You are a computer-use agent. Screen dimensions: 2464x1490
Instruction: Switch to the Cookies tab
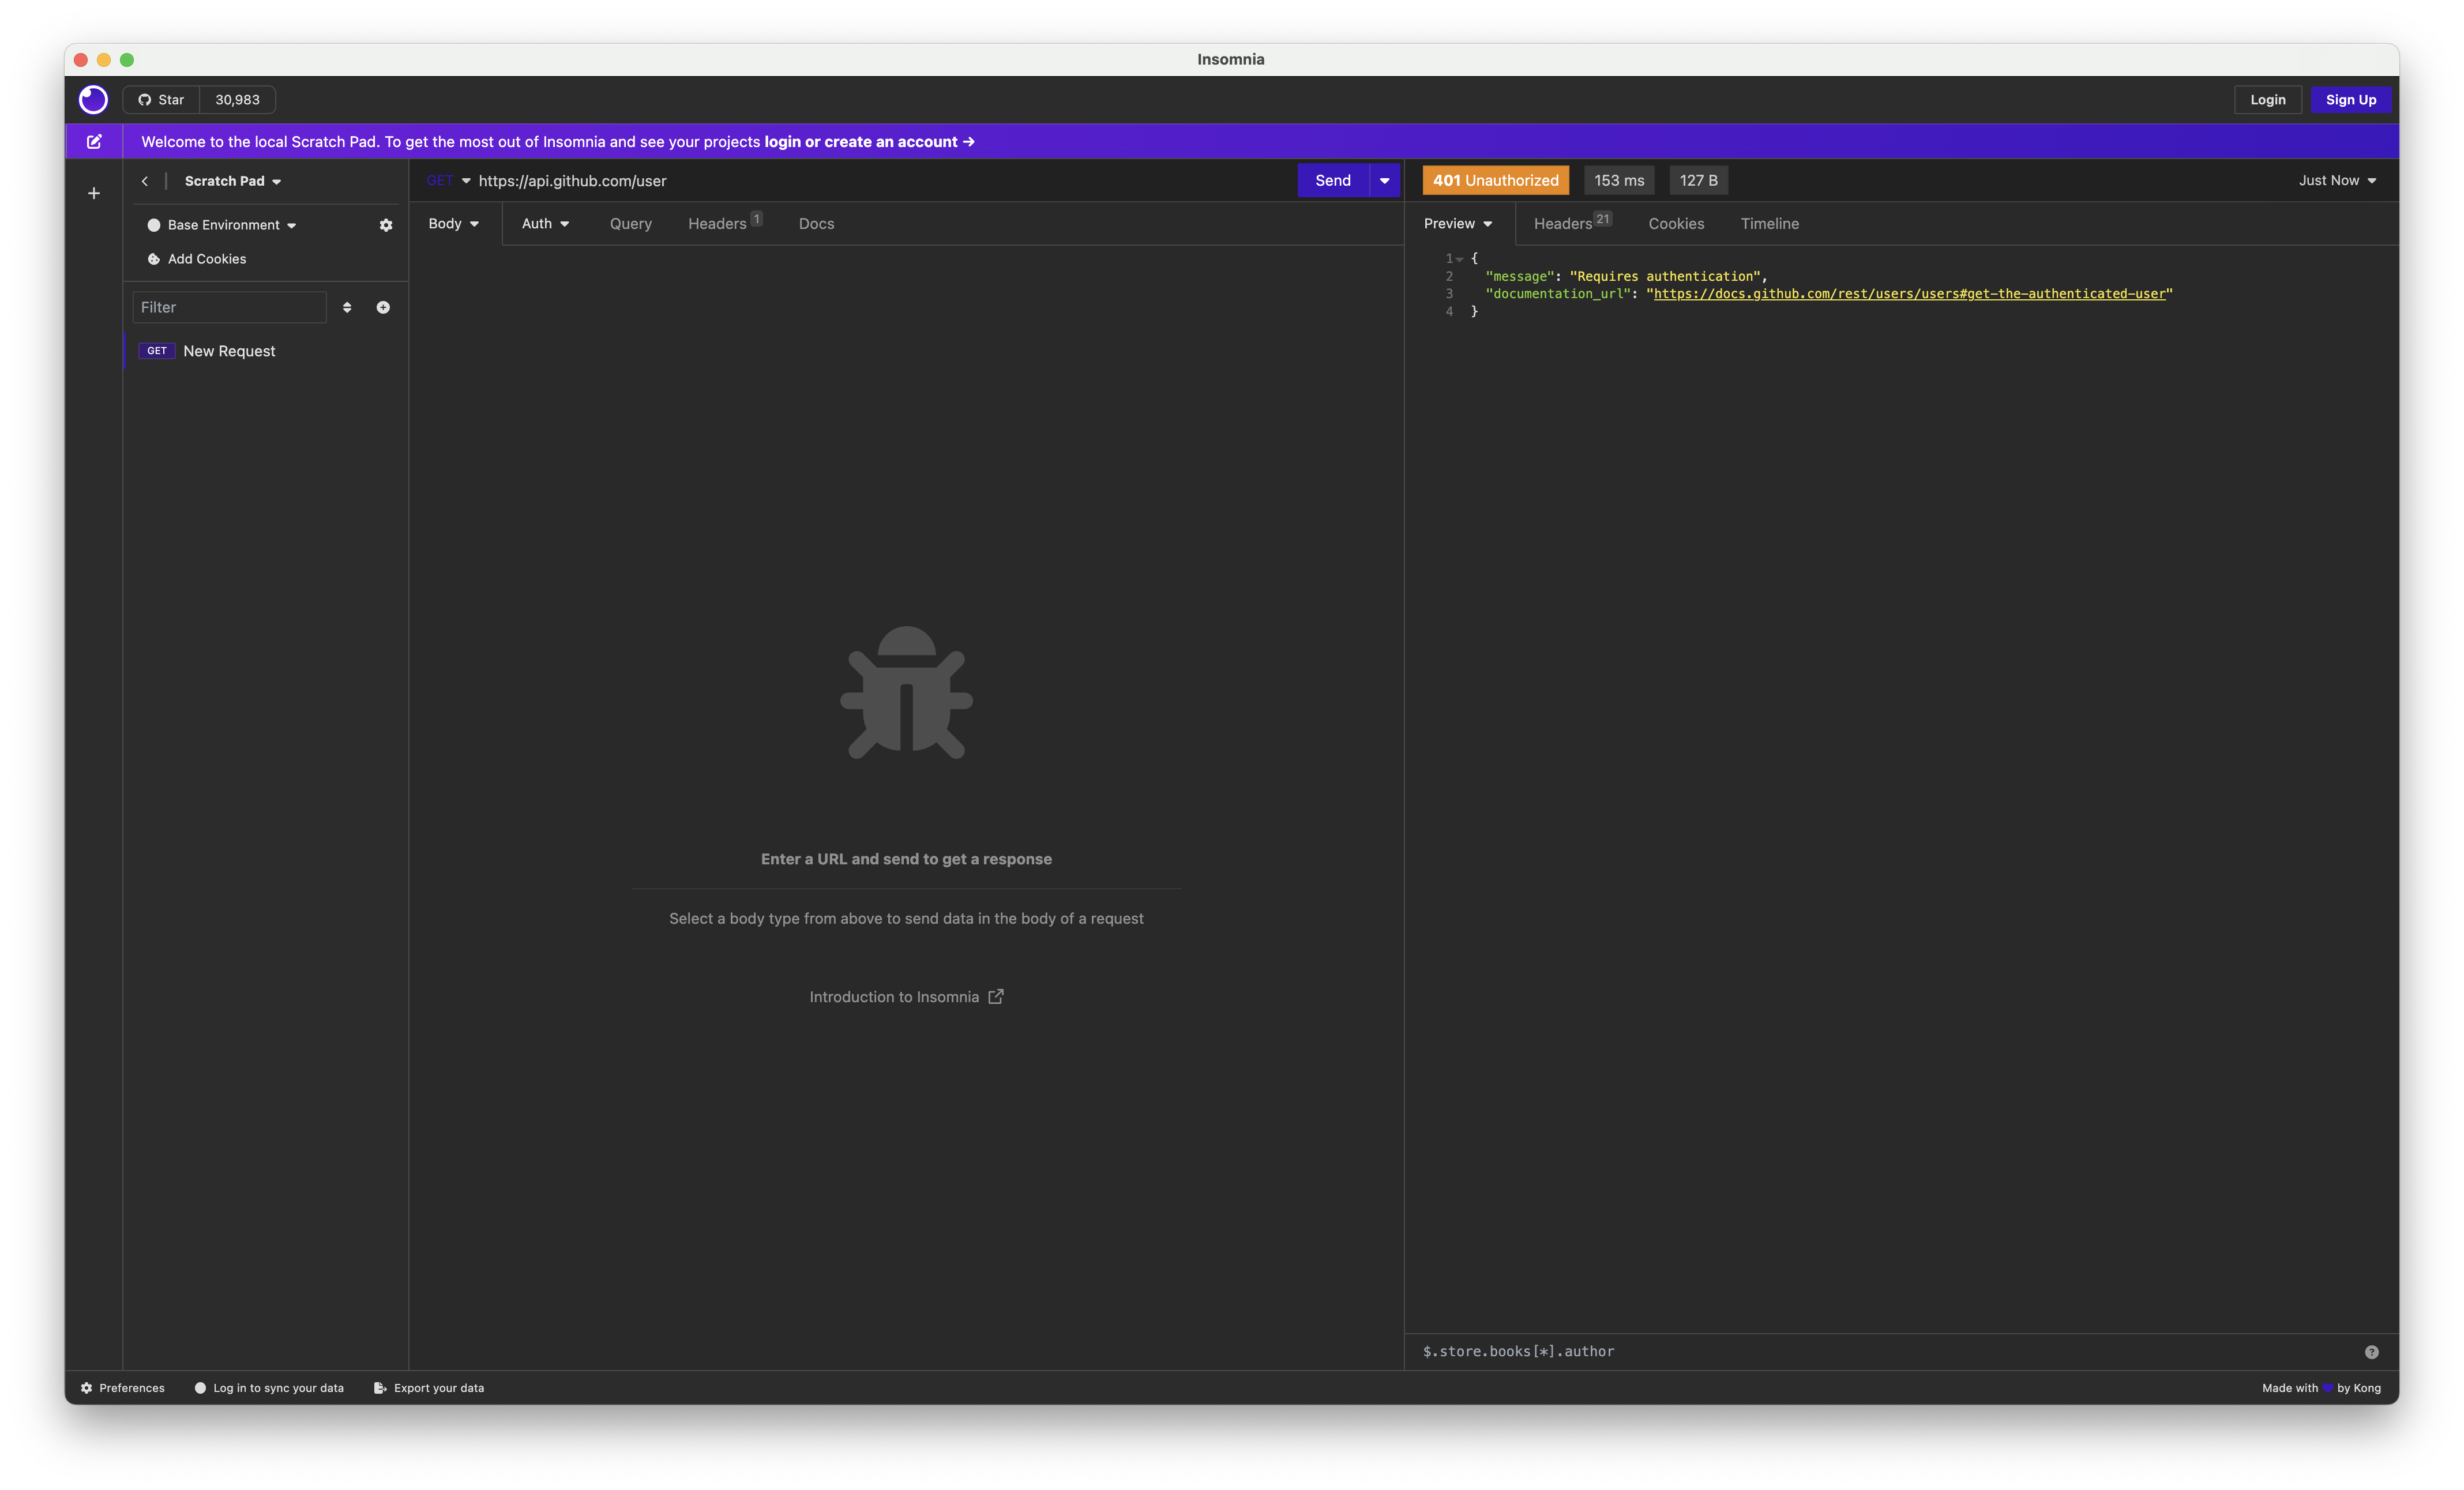pos(1675,223)
